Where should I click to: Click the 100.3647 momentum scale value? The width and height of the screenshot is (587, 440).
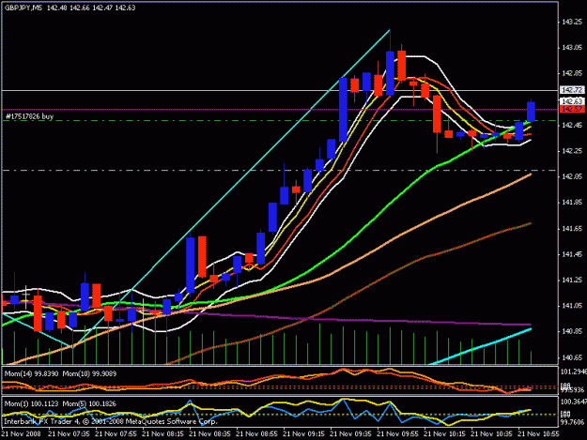pos(573,402)
